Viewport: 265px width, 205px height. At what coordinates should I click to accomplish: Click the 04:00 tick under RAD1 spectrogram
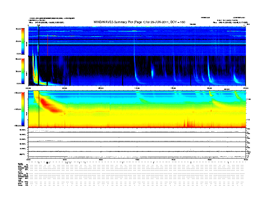pos(65,88)
